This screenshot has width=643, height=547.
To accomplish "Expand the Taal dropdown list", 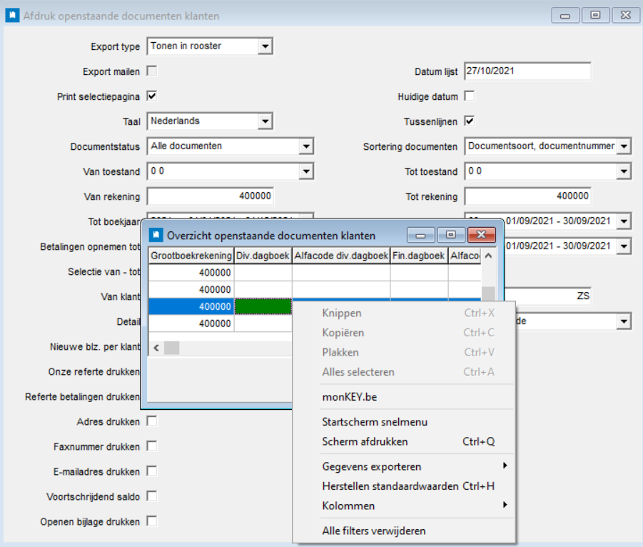I will (265, 121).
